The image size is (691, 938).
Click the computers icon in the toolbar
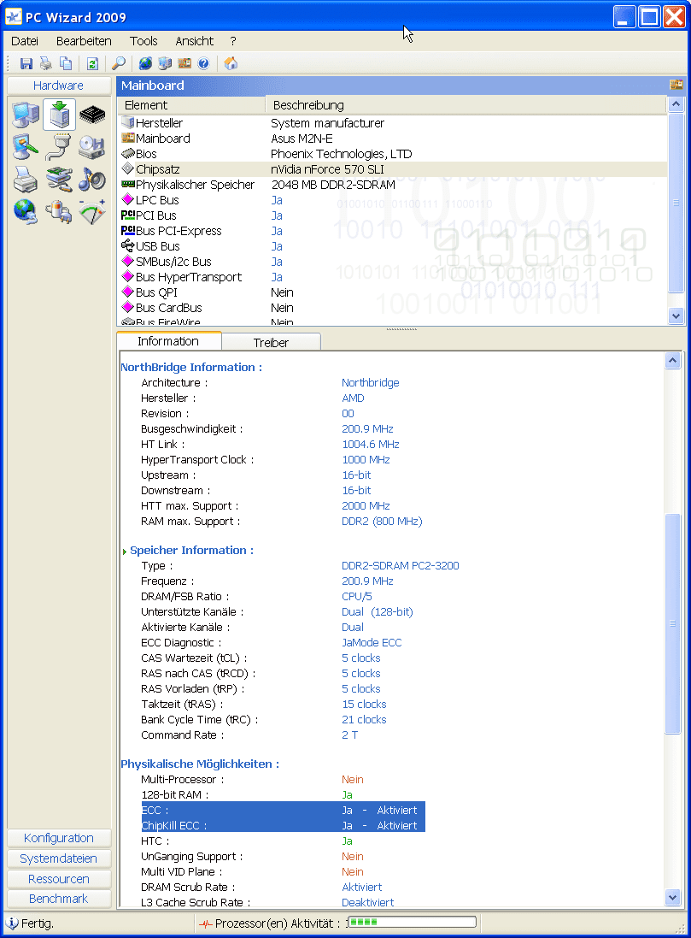(165, 63)
